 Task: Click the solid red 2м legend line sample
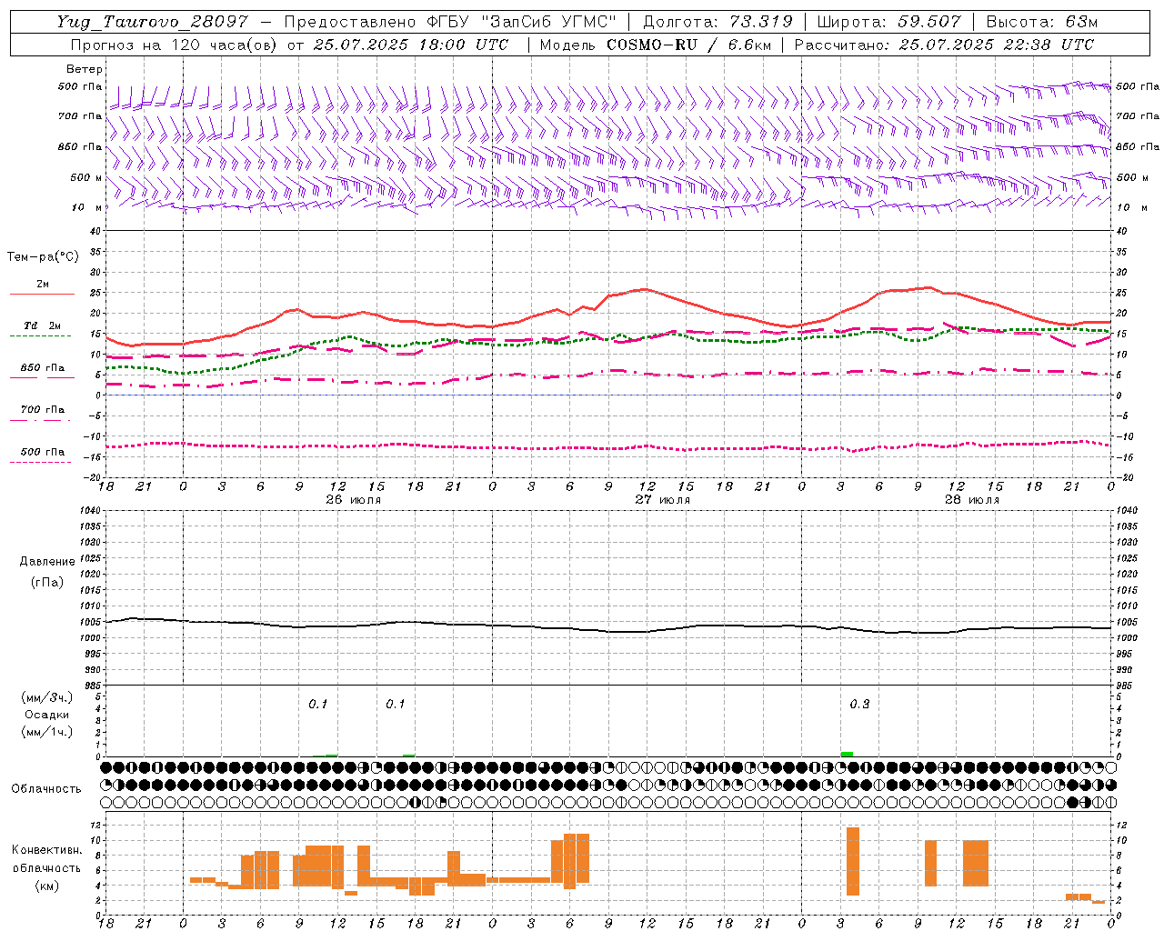41,295
